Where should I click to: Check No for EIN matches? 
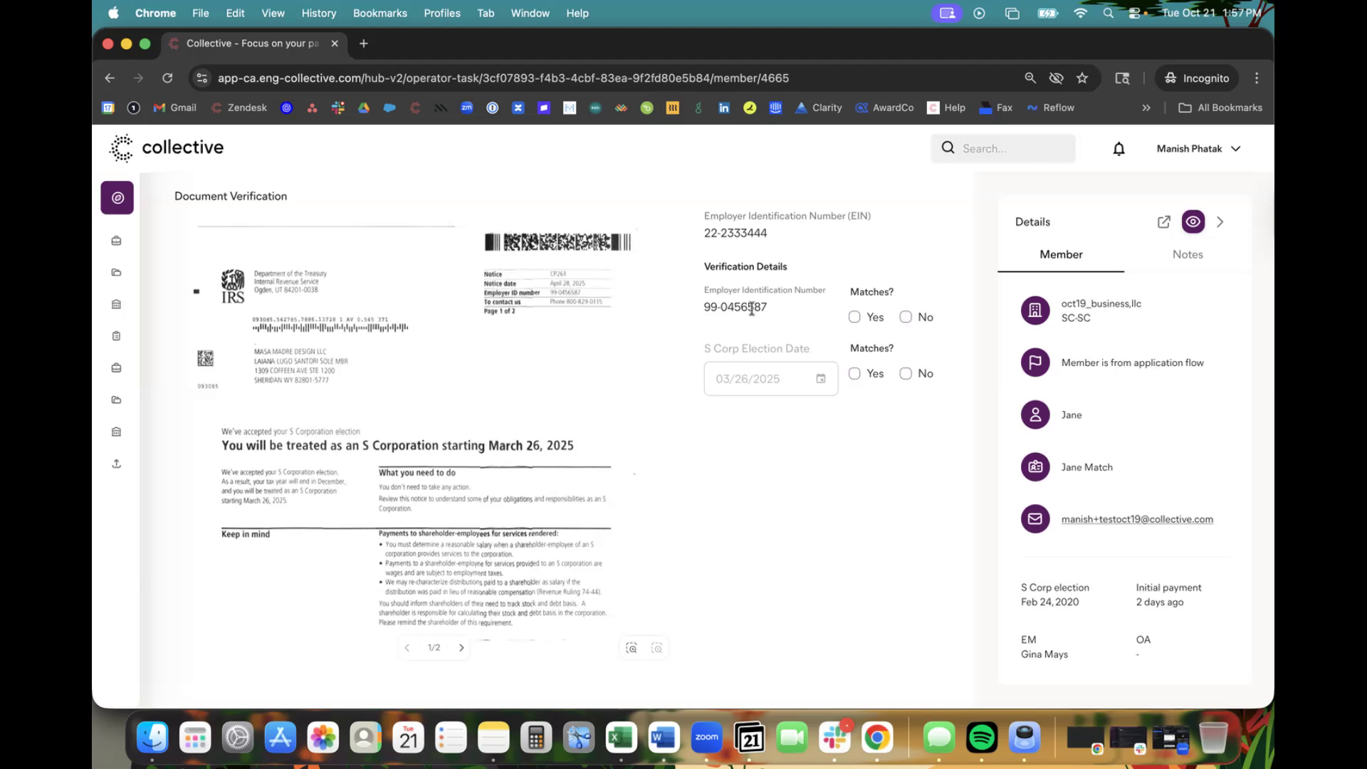pyautogui.click(x=906, y=317)
